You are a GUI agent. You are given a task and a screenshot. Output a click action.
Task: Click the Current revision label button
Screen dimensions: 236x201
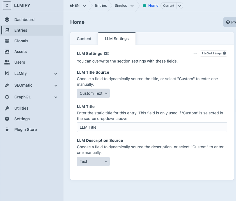click(x=169, y=6)
